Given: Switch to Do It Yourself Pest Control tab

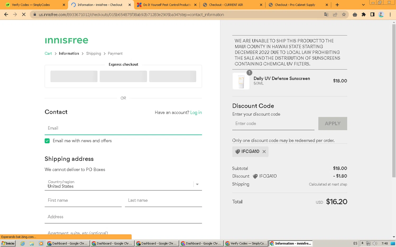Looking at the screenshot, I should 167,5.
